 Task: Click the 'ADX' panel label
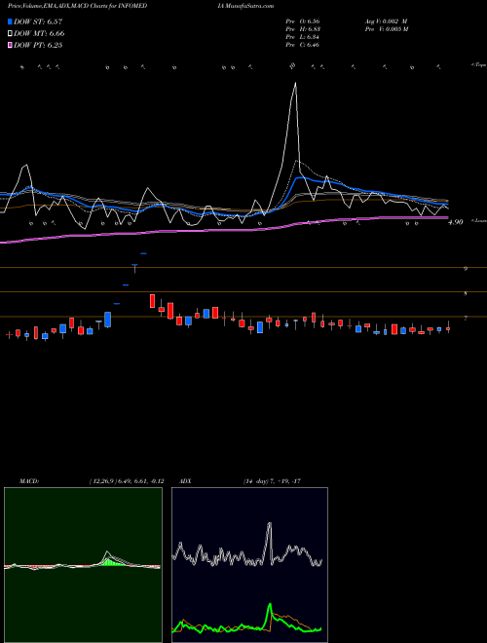click(185, 481)
